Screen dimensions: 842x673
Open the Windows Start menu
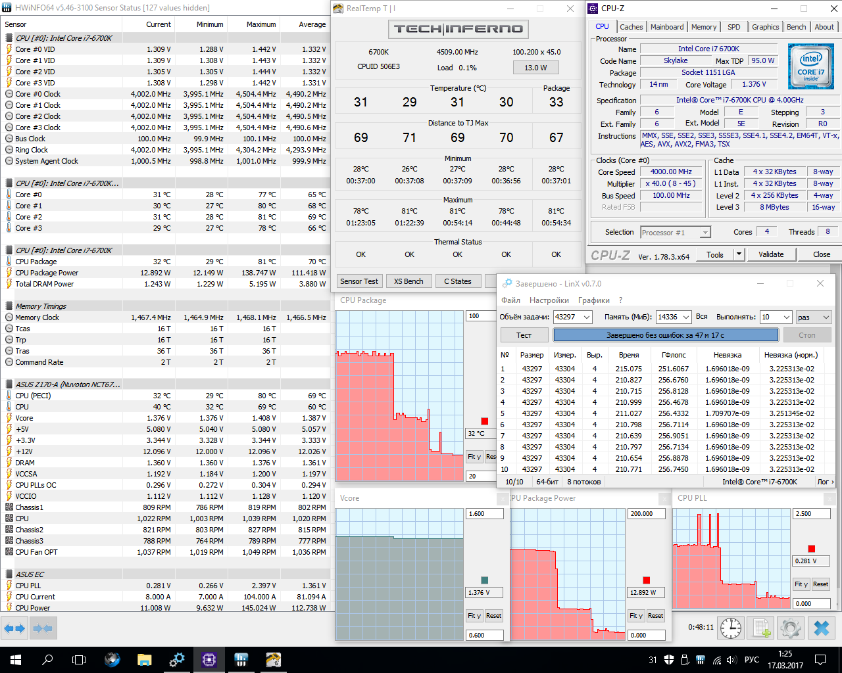pos(16,660)
